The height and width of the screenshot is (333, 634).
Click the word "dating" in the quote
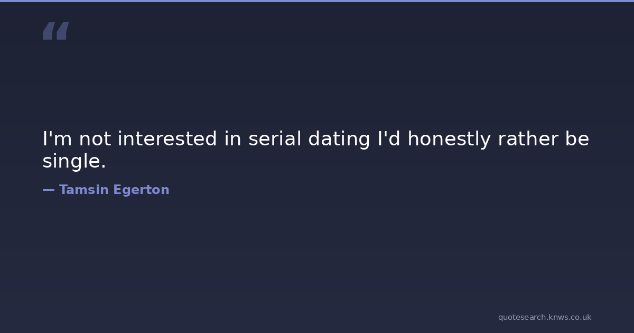339,140
